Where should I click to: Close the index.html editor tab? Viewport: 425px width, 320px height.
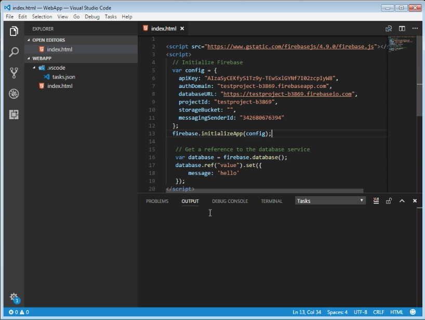click(x=182, y=29)
